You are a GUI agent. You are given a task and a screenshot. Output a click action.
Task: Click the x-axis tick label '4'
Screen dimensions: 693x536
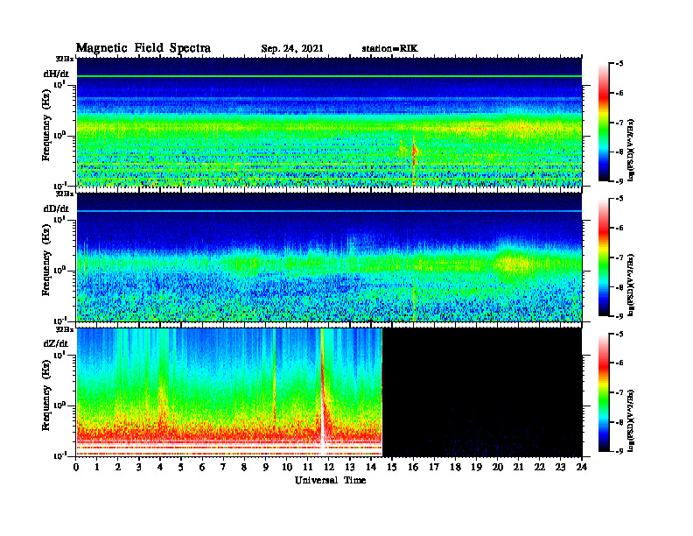pos(160,467)
